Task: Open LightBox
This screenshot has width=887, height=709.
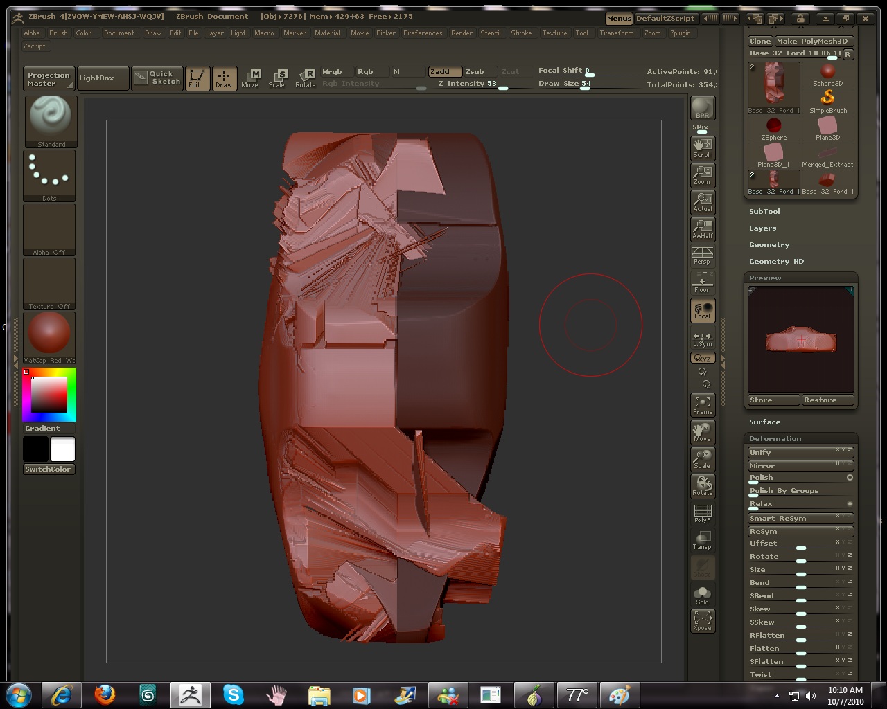Action: [x=103, y=78]
